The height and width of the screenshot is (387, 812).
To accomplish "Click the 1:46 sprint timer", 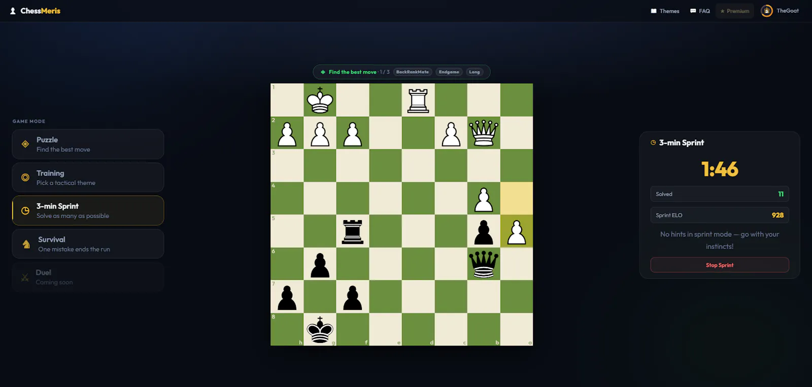I will click(720, 169).
